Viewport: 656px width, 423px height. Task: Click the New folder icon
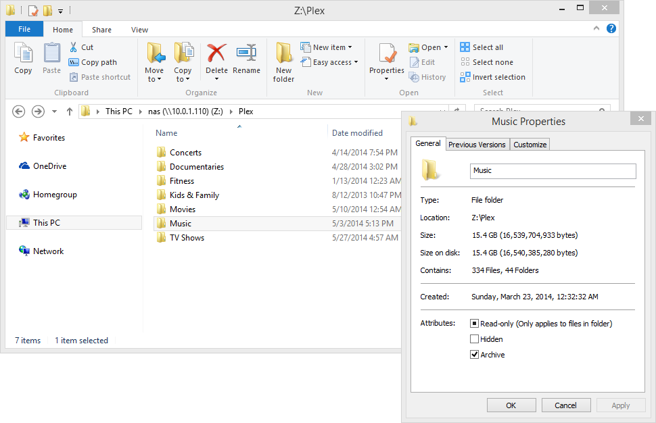tap(283, 53)
